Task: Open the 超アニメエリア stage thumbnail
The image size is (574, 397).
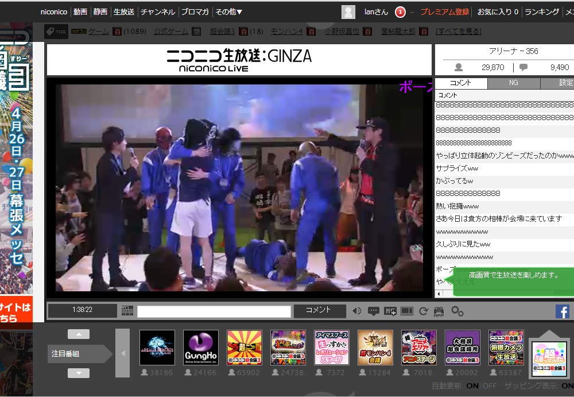Action: (x=419, y=348)
